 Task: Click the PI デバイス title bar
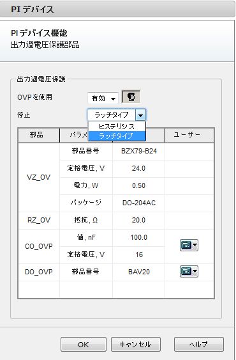117,10
